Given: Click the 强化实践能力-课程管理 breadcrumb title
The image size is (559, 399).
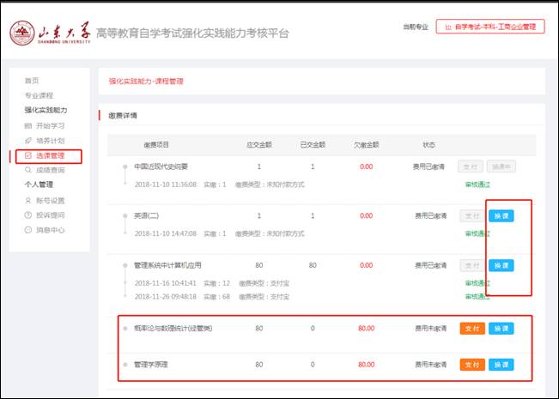Looking at the screenshot, I should pyautogui.click(x=146, y=82).
